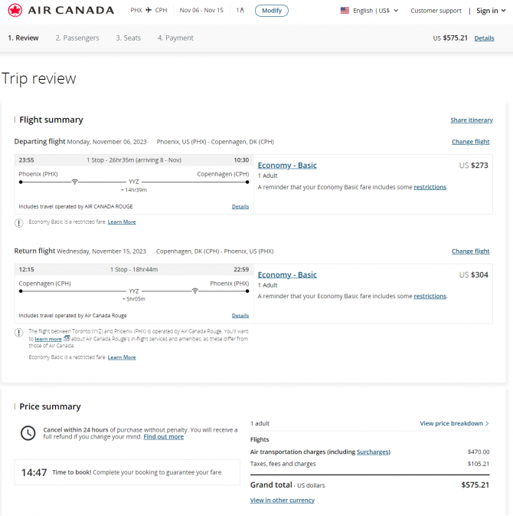Click the Wi-Fi icon on departing flight route
The image size is (513, 516).
pos(74,182)
